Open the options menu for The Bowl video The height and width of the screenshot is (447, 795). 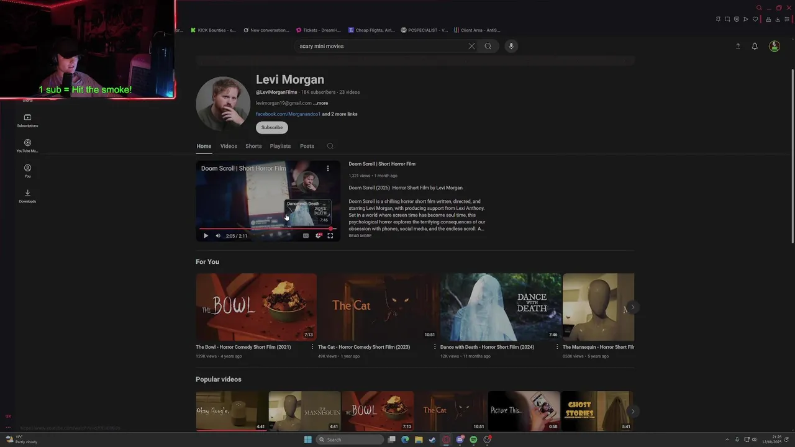click(x=312, y=347)
